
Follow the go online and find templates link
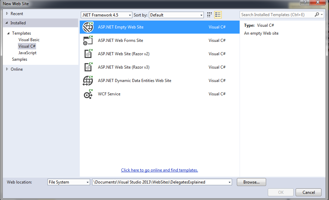160,170
